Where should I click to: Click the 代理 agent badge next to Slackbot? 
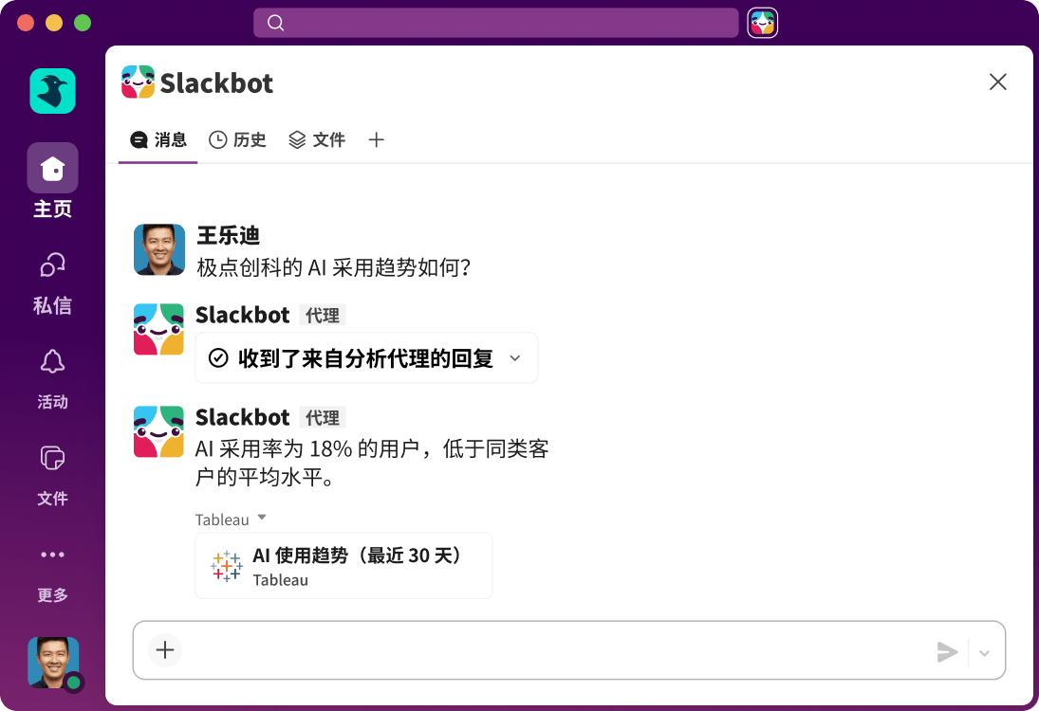coord(323,417)
